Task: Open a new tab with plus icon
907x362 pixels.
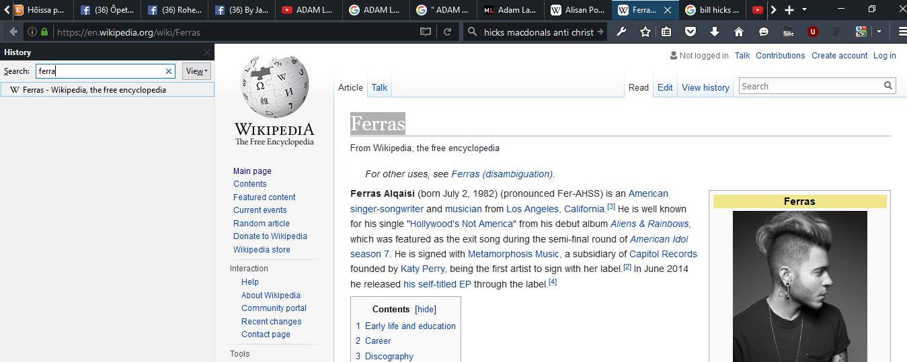Action: [x=789, y=10]
